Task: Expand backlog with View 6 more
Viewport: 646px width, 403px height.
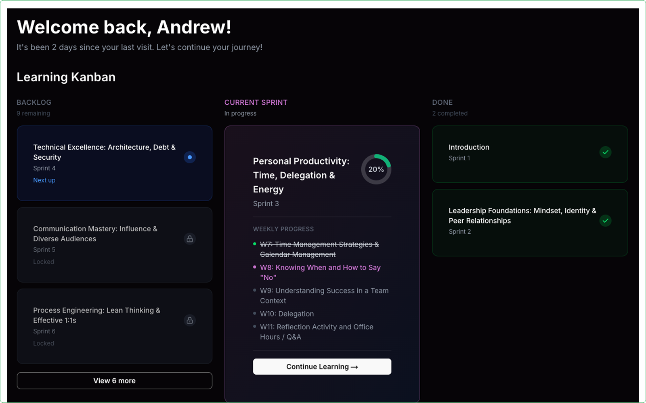Action: tap(114, 381)
